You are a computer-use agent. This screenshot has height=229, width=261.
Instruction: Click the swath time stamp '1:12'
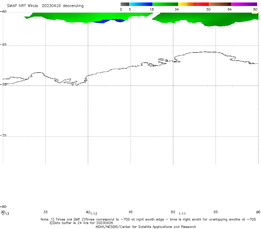tap(94, 214)
